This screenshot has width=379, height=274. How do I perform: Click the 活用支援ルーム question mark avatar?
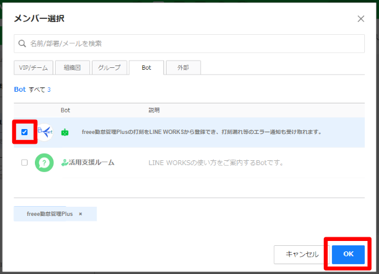point(44,163)
